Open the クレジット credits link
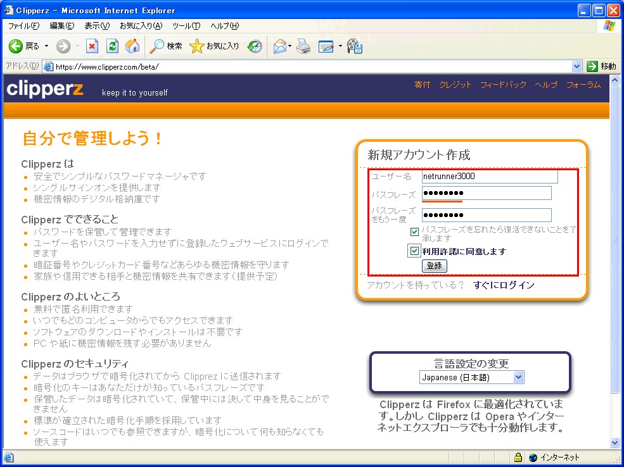This screenshot has width=624, height=467. click(455, 85)
